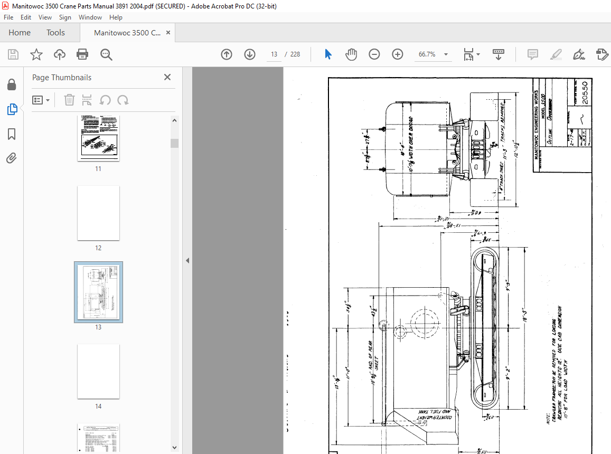
Task: Open the Edit menu
Action: 26,17
